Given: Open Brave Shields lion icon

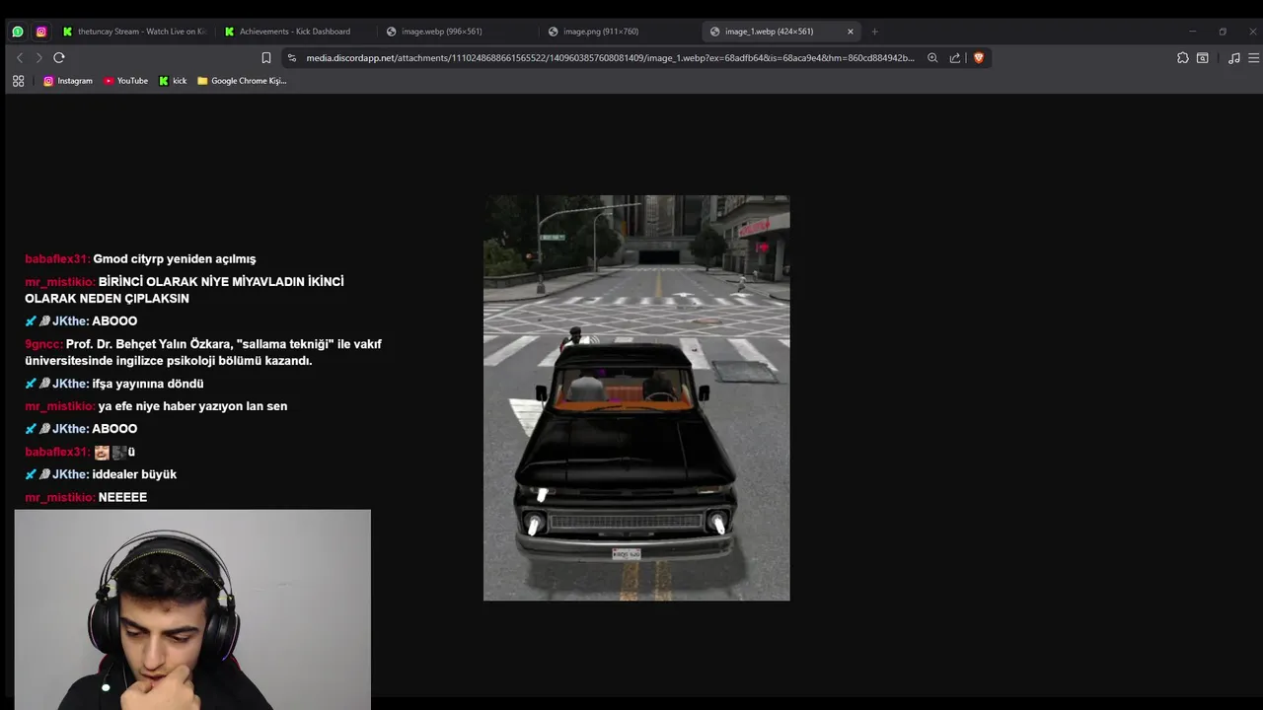Looking at the screenshot, I should click(x=979, y=58).
